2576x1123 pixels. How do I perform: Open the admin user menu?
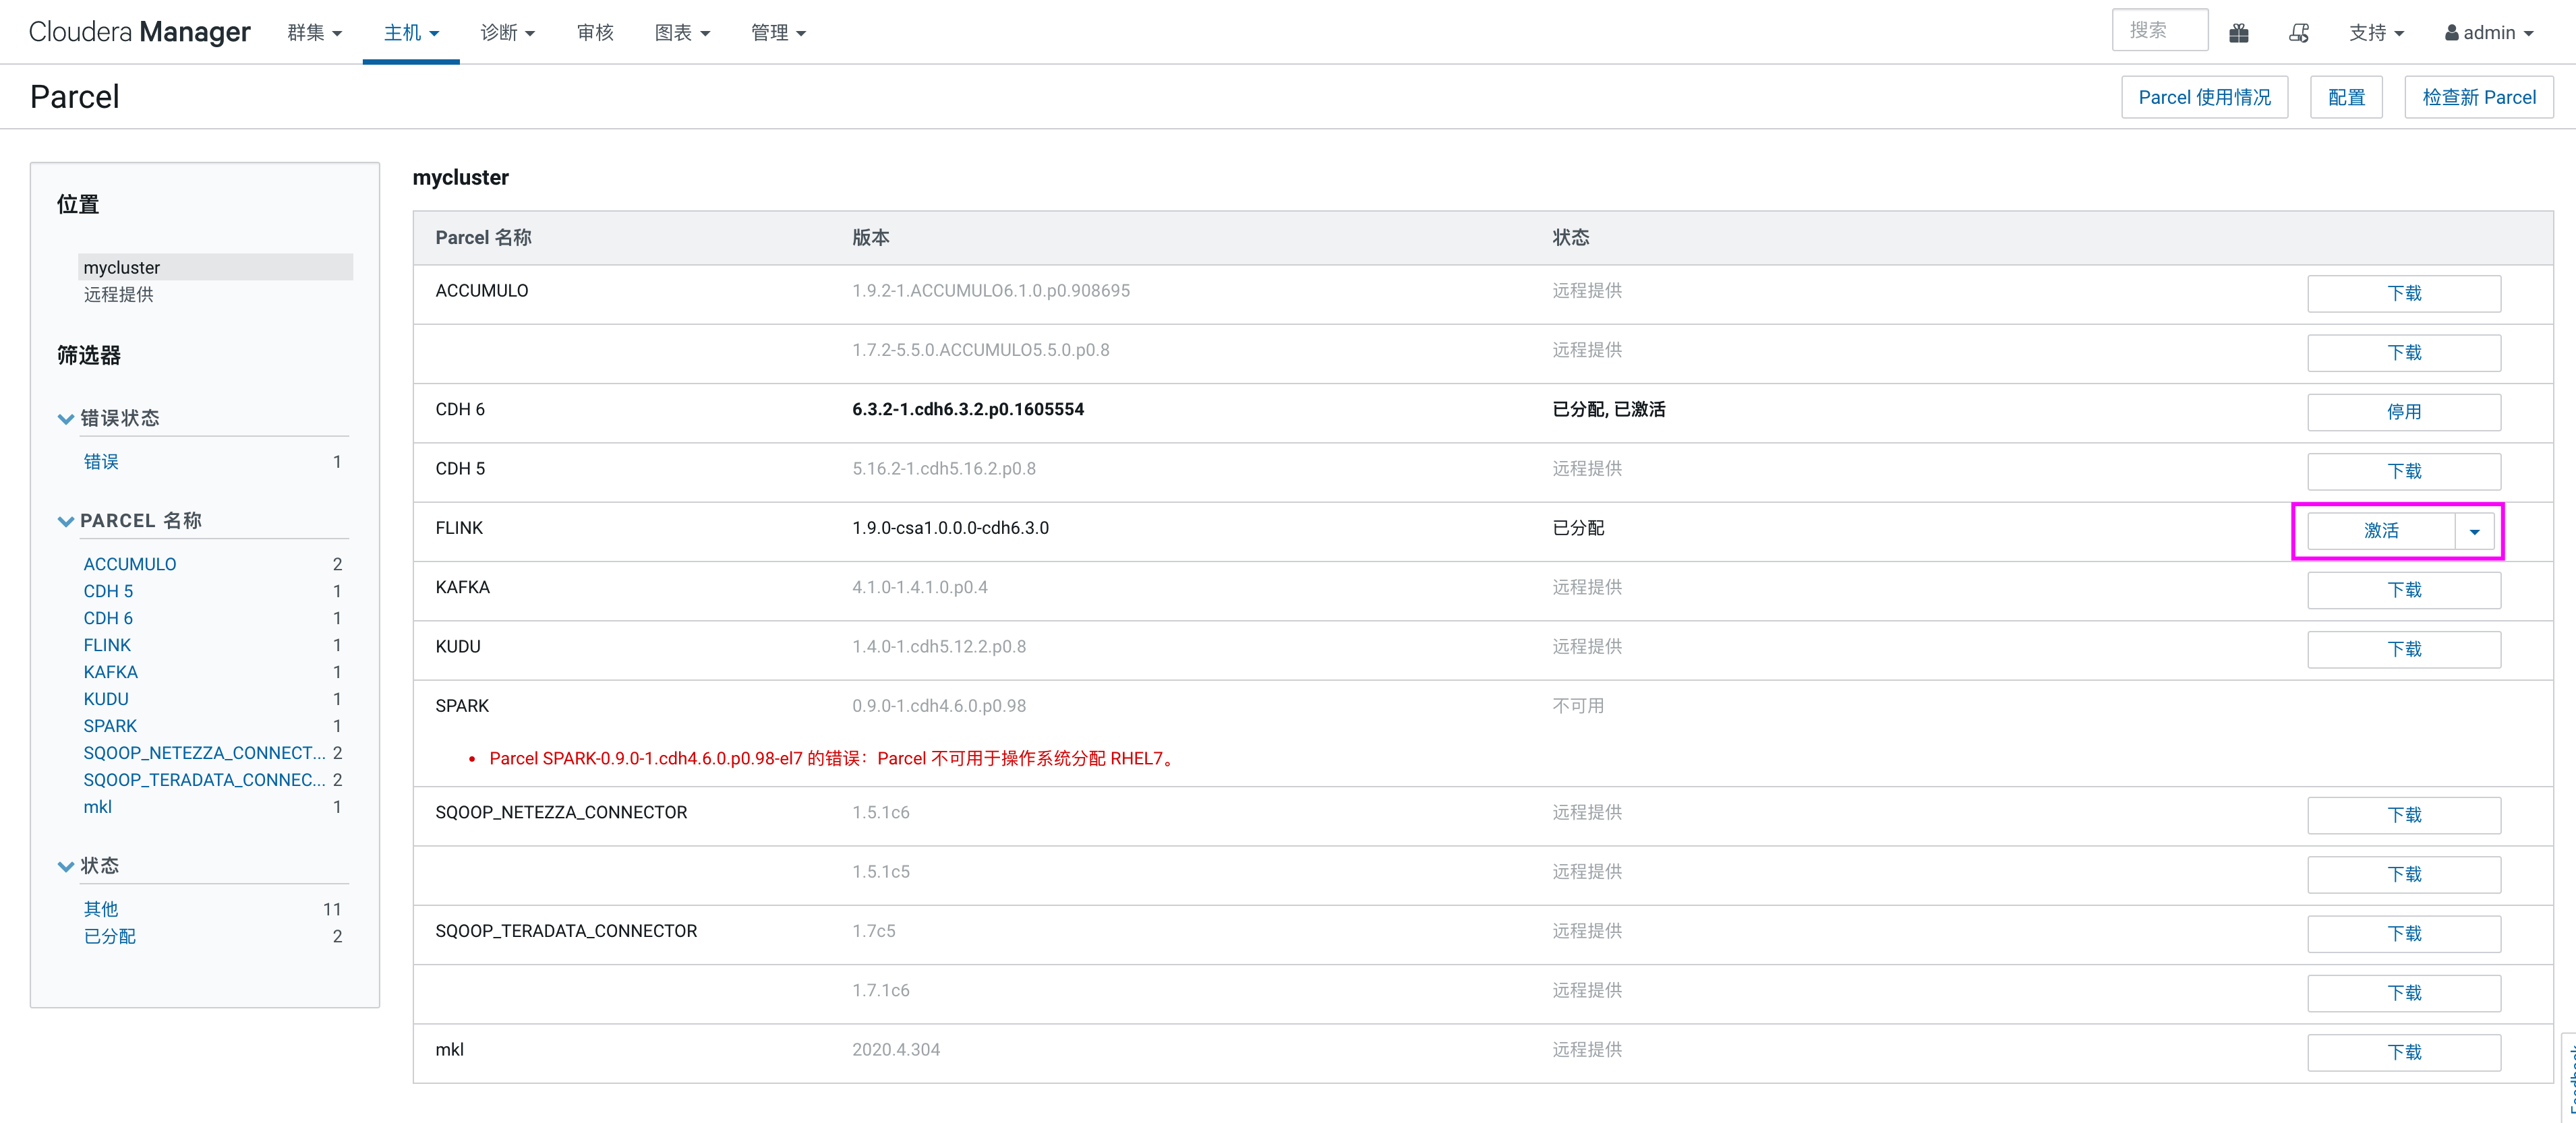(2488, 33)
